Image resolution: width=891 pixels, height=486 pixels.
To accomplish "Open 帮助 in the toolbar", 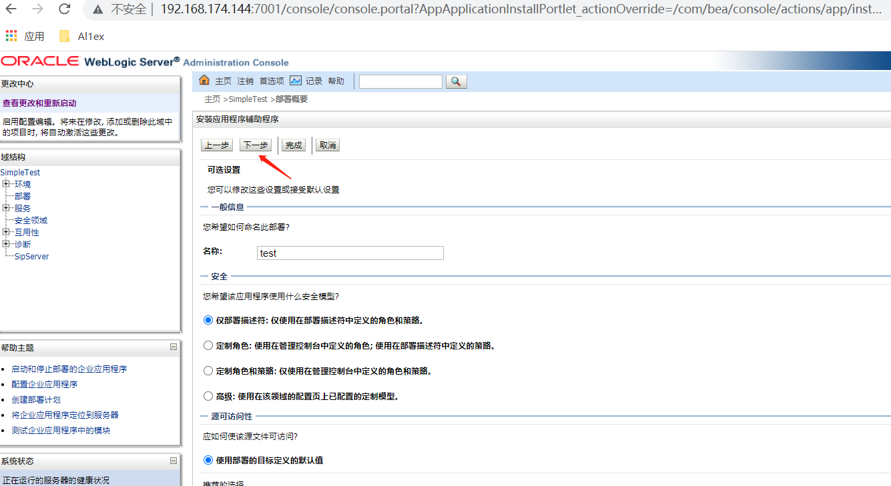I will 336,81.
